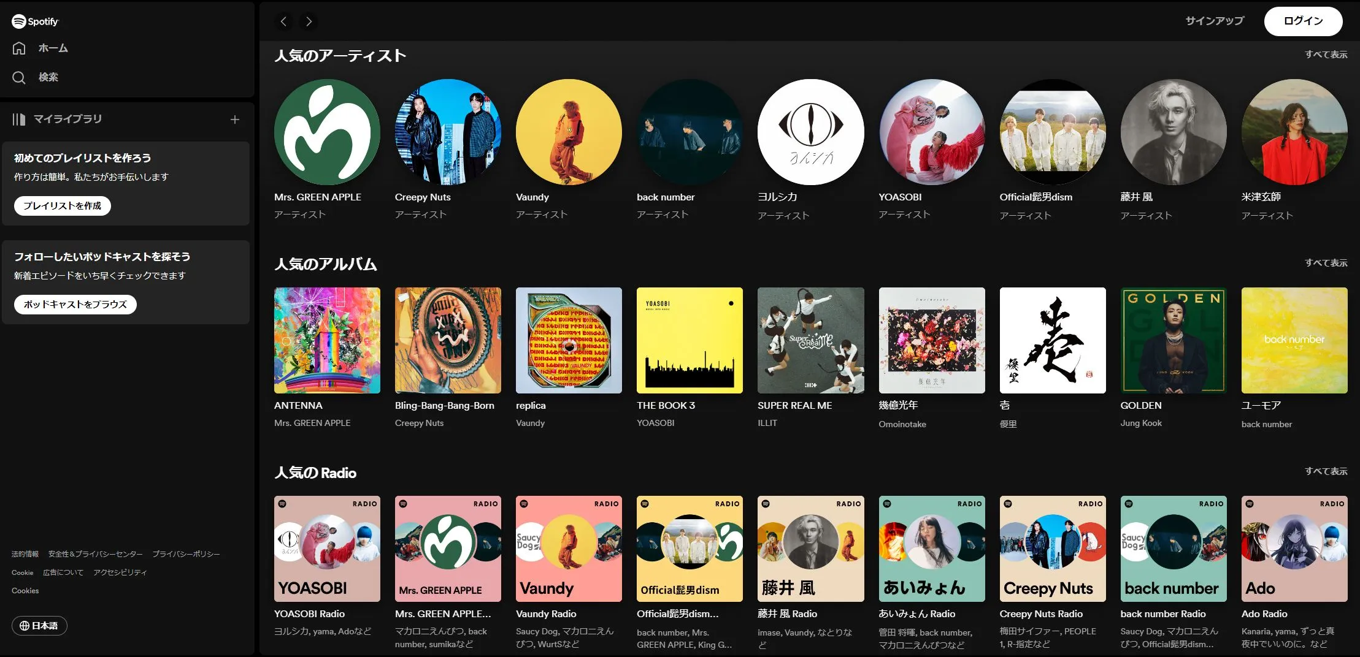Viewport: 1360px width, 657px height.
Task: Select ホーム in the sidebar
Action: click(x=53, y=48)
